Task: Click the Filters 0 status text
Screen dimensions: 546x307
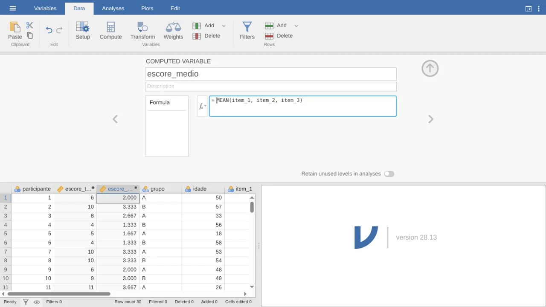Action: (54, 302)
